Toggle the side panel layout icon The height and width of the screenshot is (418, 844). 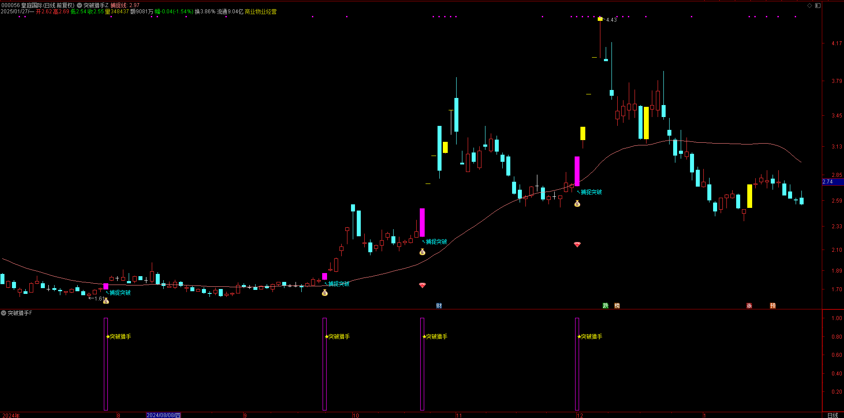point(817,5)
